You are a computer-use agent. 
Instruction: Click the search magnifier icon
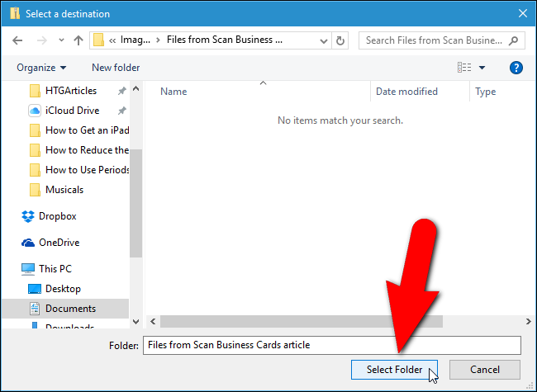click(x=513, y=40)
